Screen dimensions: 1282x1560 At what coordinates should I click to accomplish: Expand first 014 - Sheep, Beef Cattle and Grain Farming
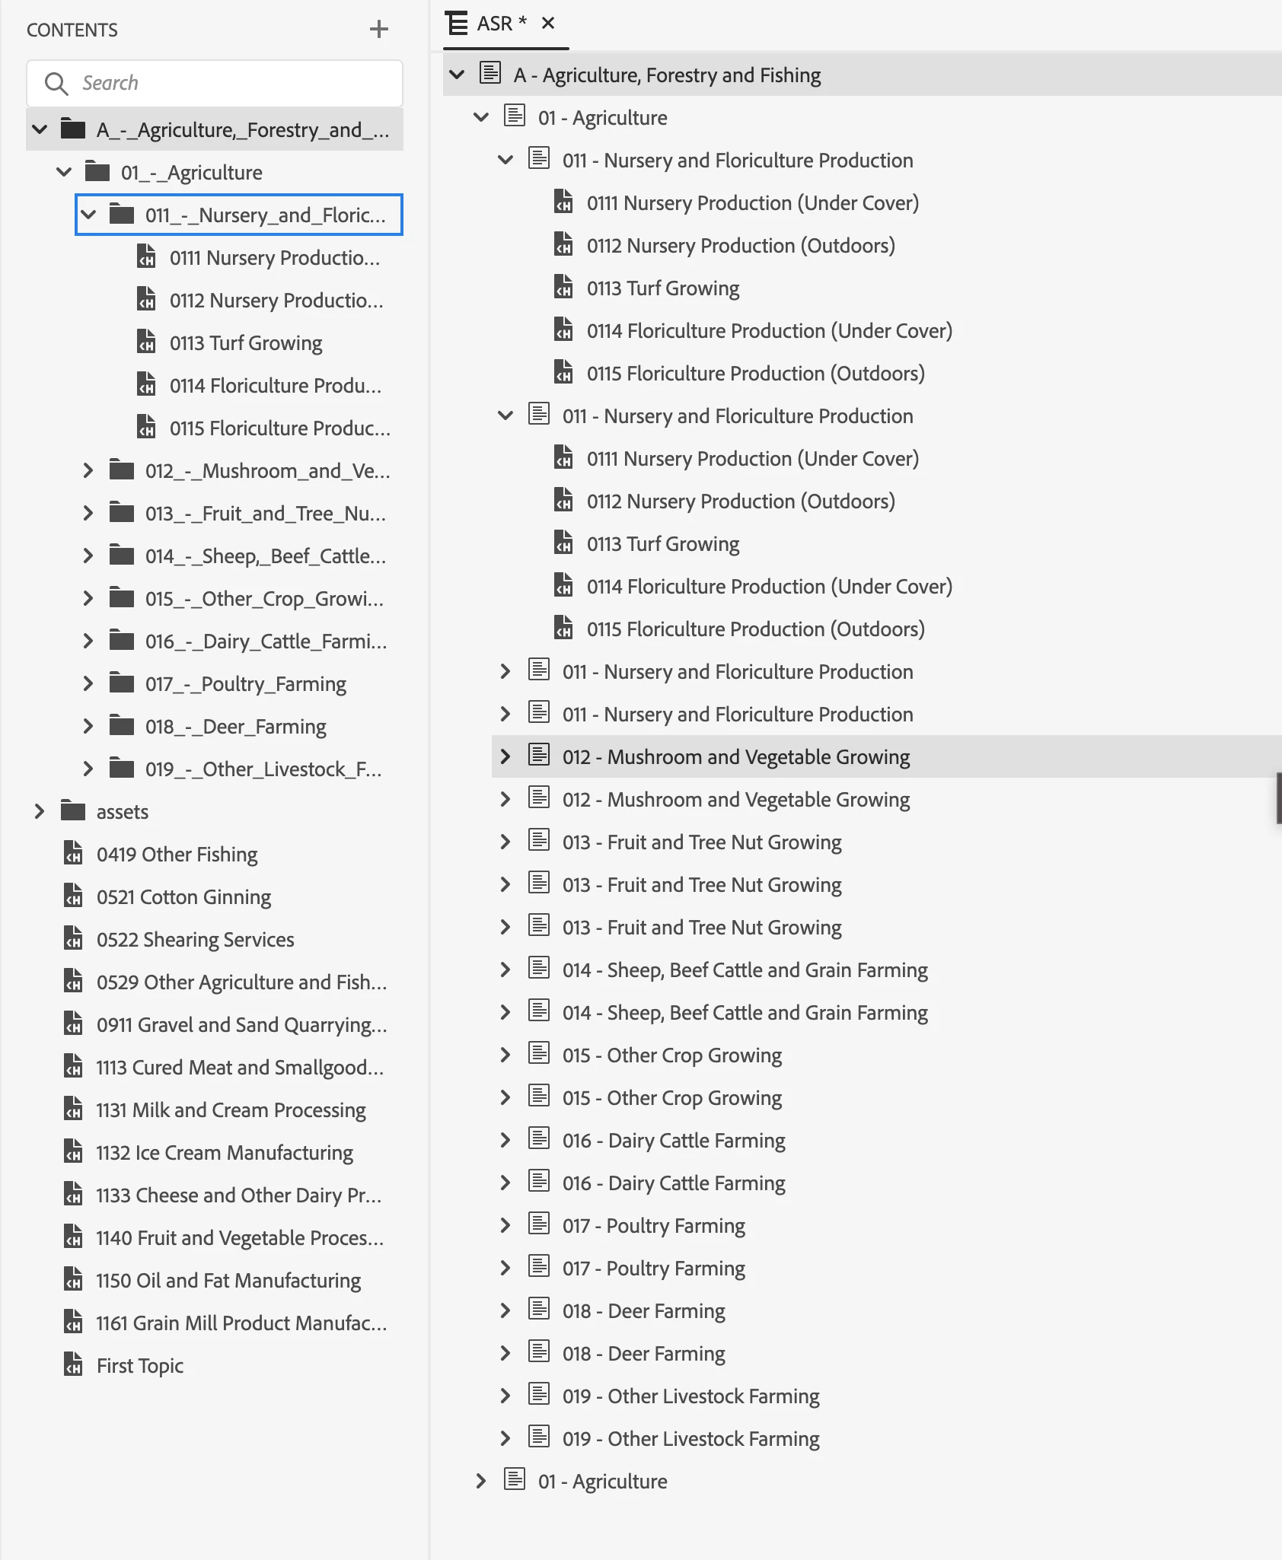(x=505, y=969)
